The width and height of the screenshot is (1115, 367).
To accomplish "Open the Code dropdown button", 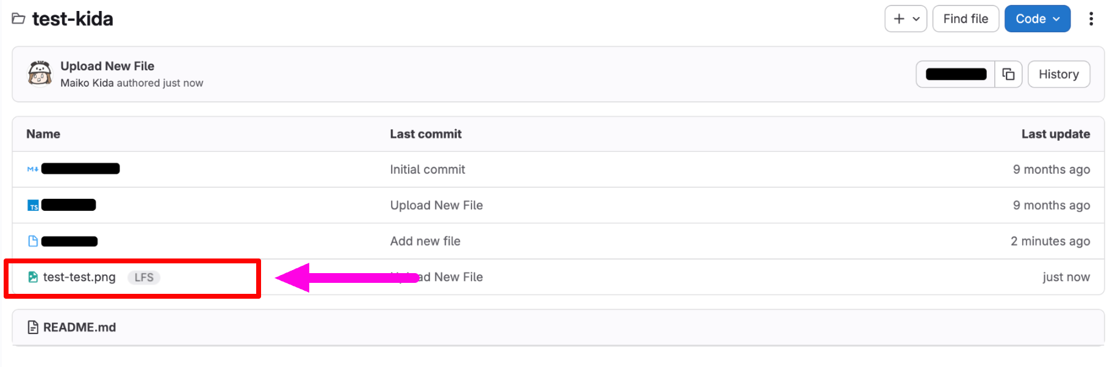I will point(1037,19).
